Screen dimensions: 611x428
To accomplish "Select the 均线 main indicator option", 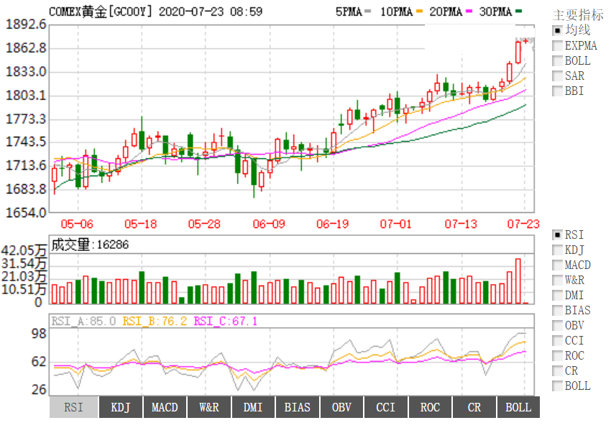I will pos(557,30).
